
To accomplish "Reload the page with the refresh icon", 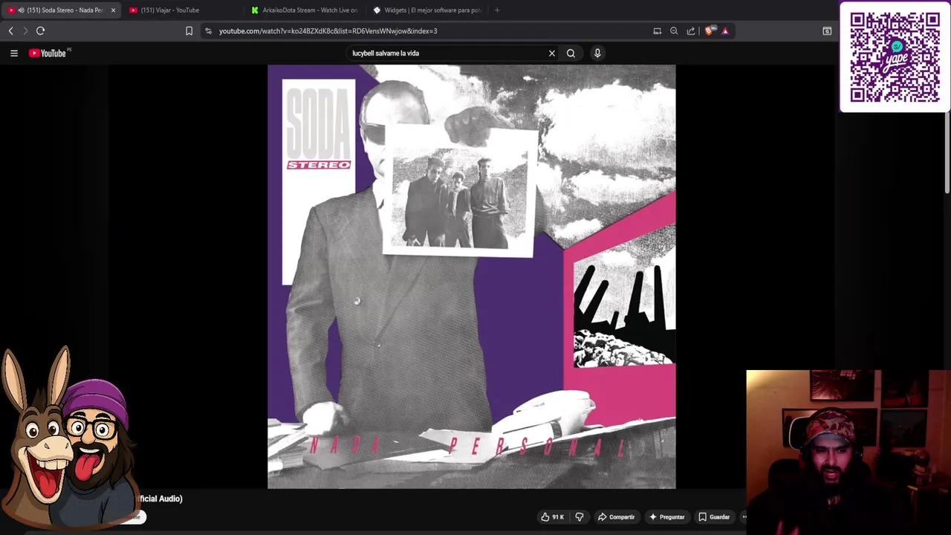I will click(40, 30).
